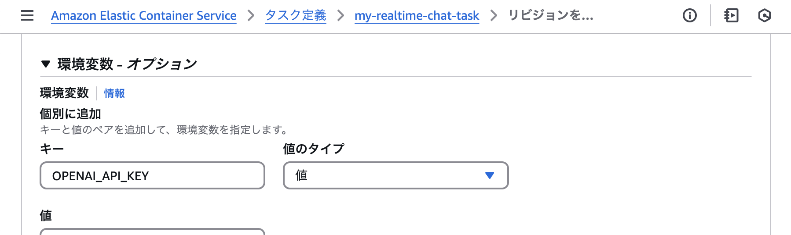This screenshot has height=235, width=791.
Task: Click the blue arrow in 値のタイプ dropdown
Action: tap(490, 175)
